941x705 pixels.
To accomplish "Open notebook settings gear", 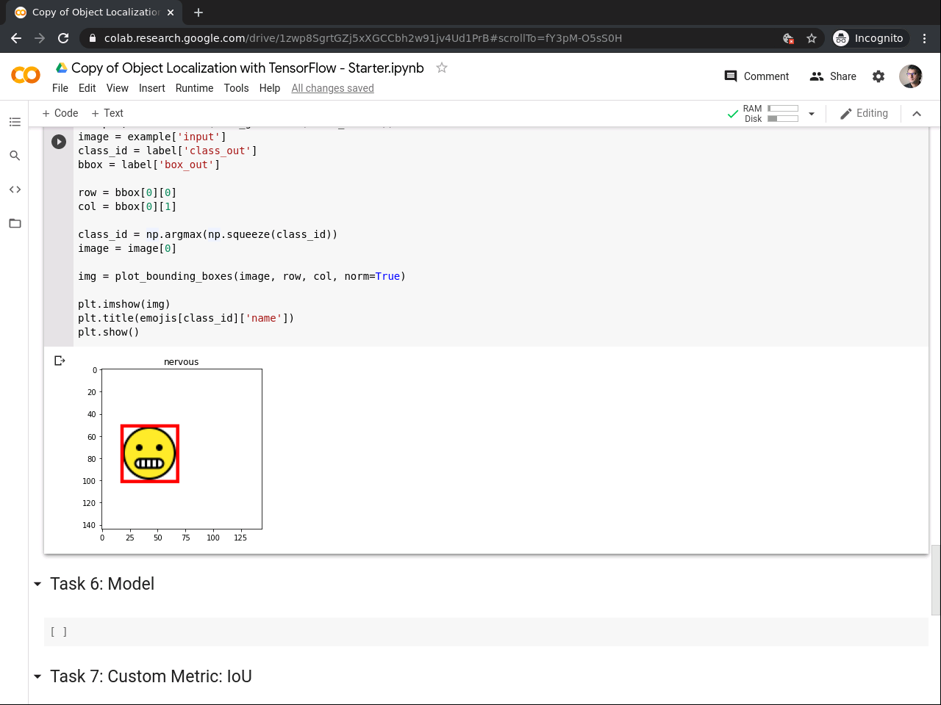I will click(879, 76).
